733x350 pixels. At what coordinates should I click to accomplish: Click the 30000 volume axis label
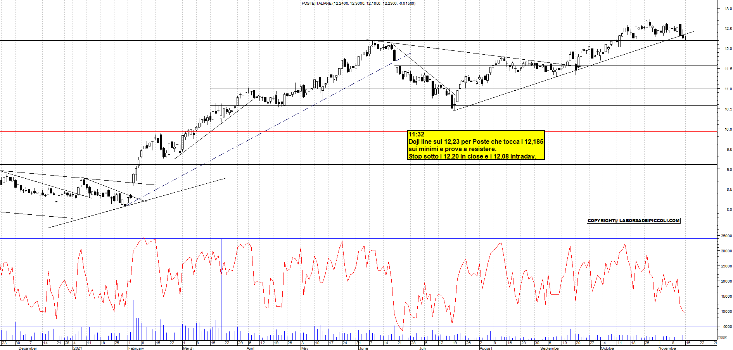tap(726, 251)
